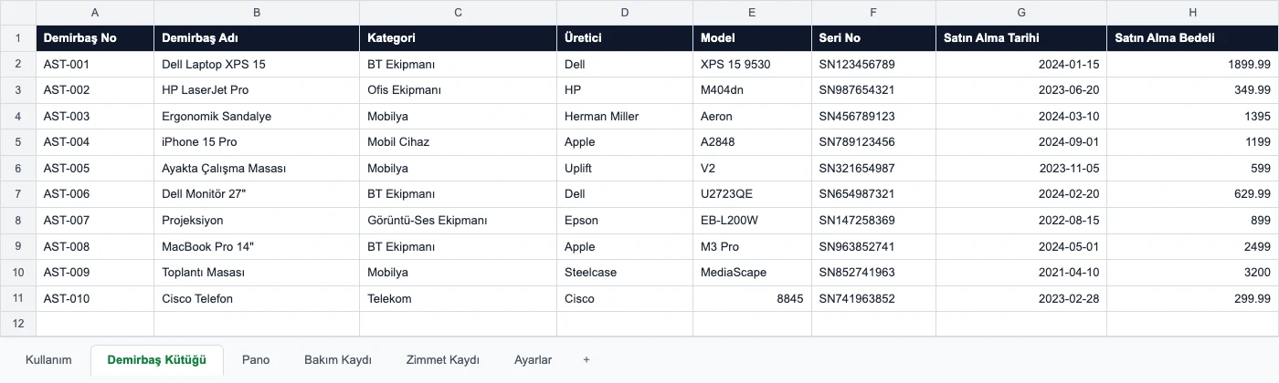Image resolution: width=1279 pixels, height=383 pixels.
Task: Select model cell MediaScape
Action: 752,273
